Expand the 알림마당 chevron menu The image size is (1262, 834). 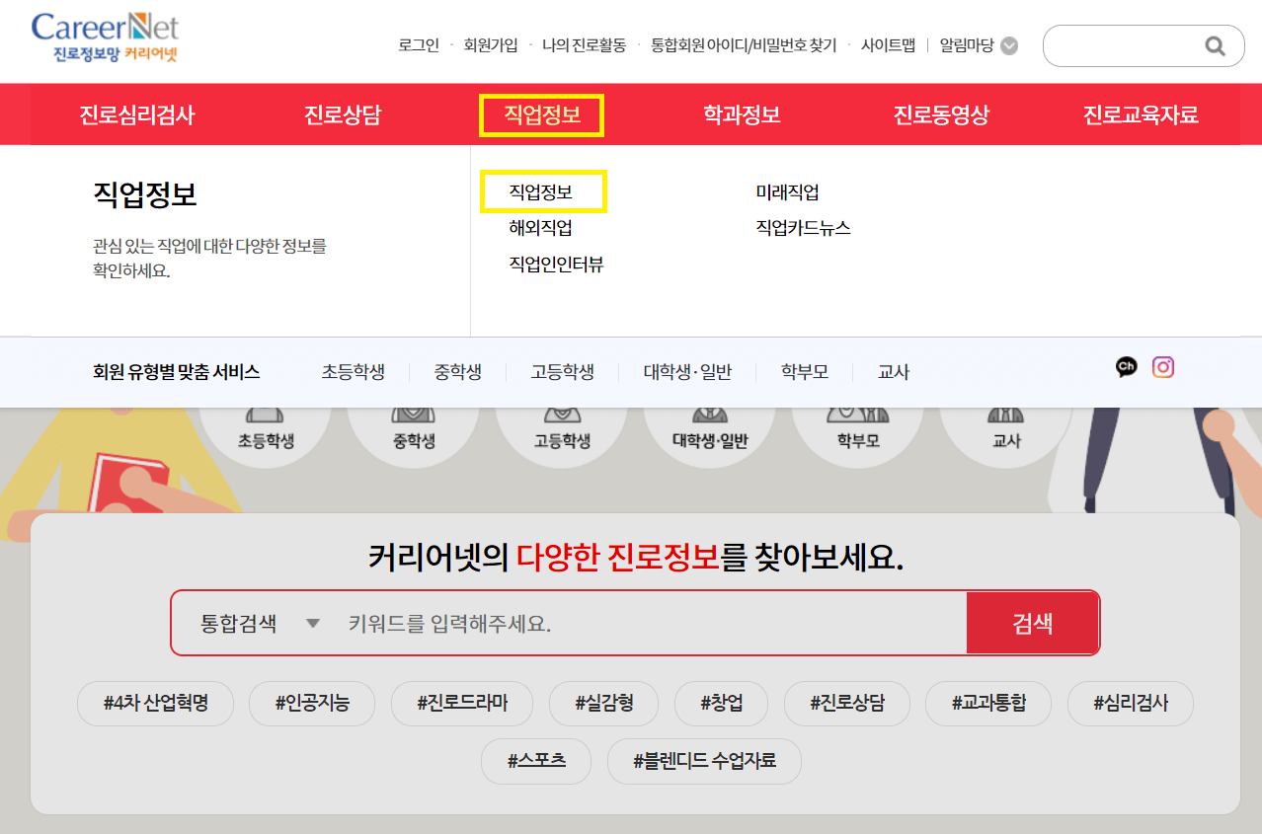(x=1008, y=45)
